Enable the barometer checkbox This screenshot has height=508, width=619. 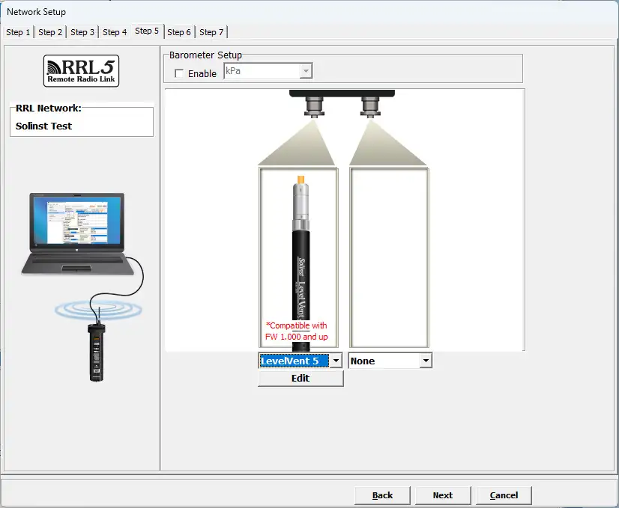pos(178,73)
